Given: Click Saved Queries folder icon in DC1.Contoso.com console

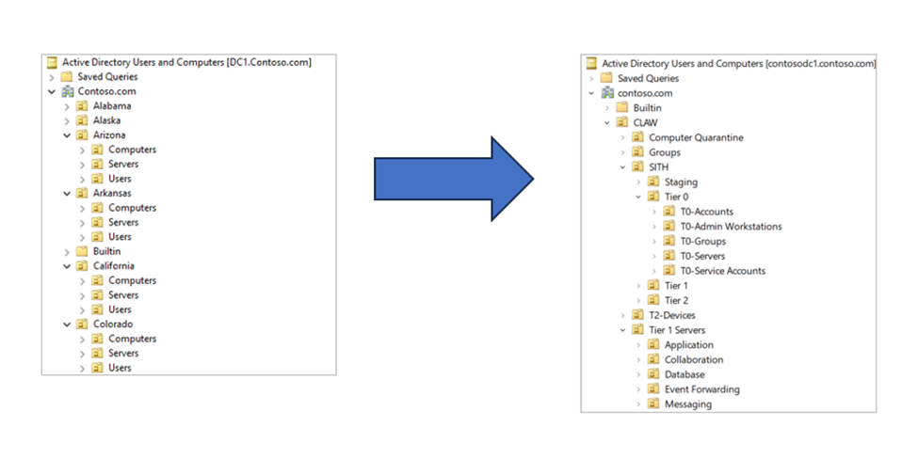Looking at the screenshot, I should point(68,76).
